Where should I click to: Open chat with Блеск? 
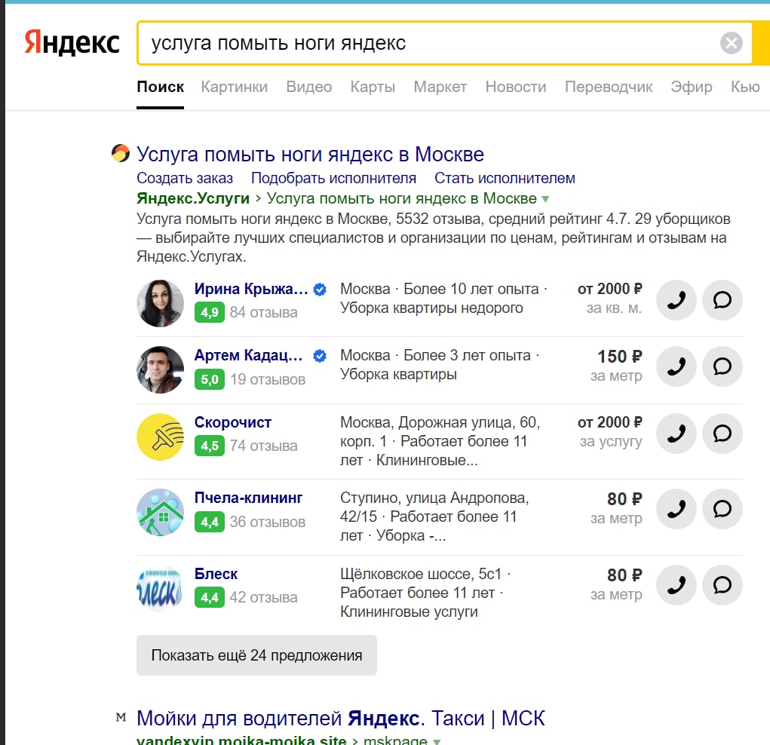coord(722,585)
